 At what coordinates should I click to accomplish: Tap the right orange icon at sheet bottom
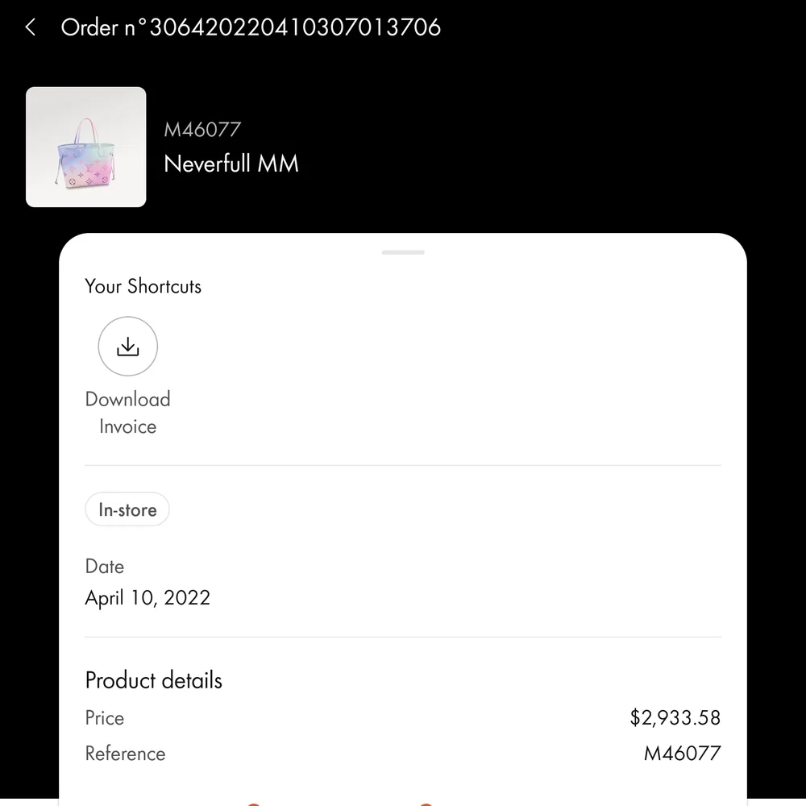[x=426, y=803]
